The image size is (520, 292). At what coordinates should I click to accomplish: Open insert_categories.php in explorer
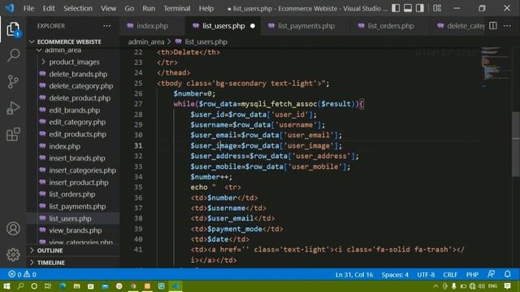pos(83,170)
